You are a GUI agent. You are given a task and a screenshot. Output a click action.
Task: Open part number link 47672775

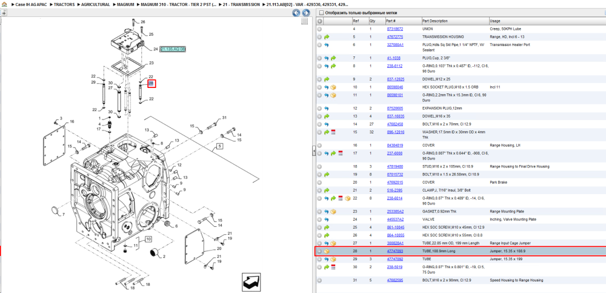coord(395,37)
